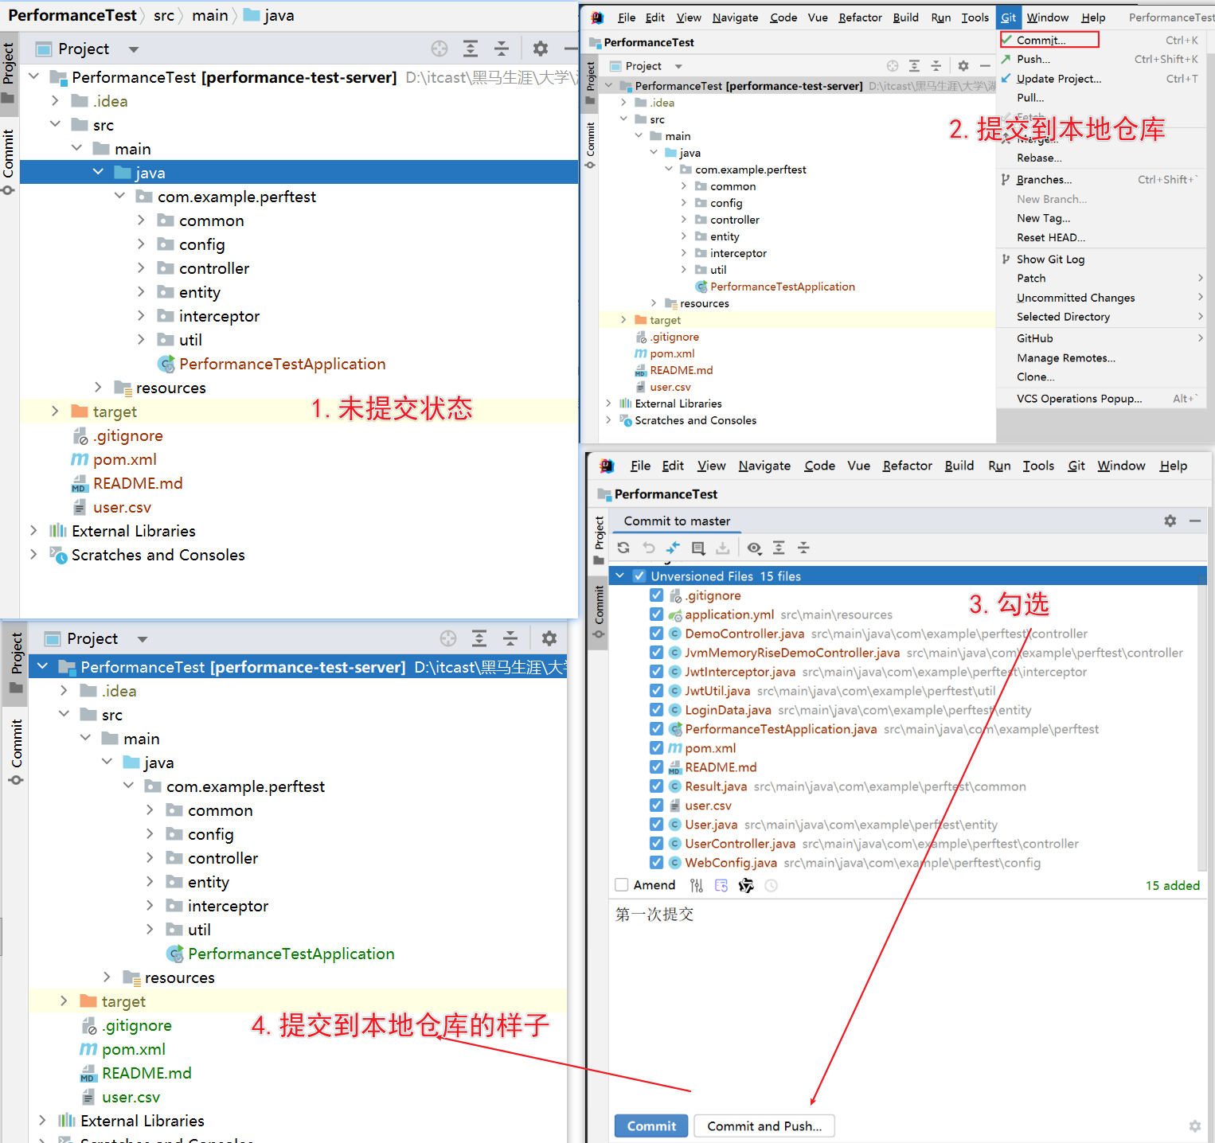Open the gear settings of Commit to master panel
Image resolution: width=1215 pixels, height=1143 pixels.
(x=1170, y=521)
